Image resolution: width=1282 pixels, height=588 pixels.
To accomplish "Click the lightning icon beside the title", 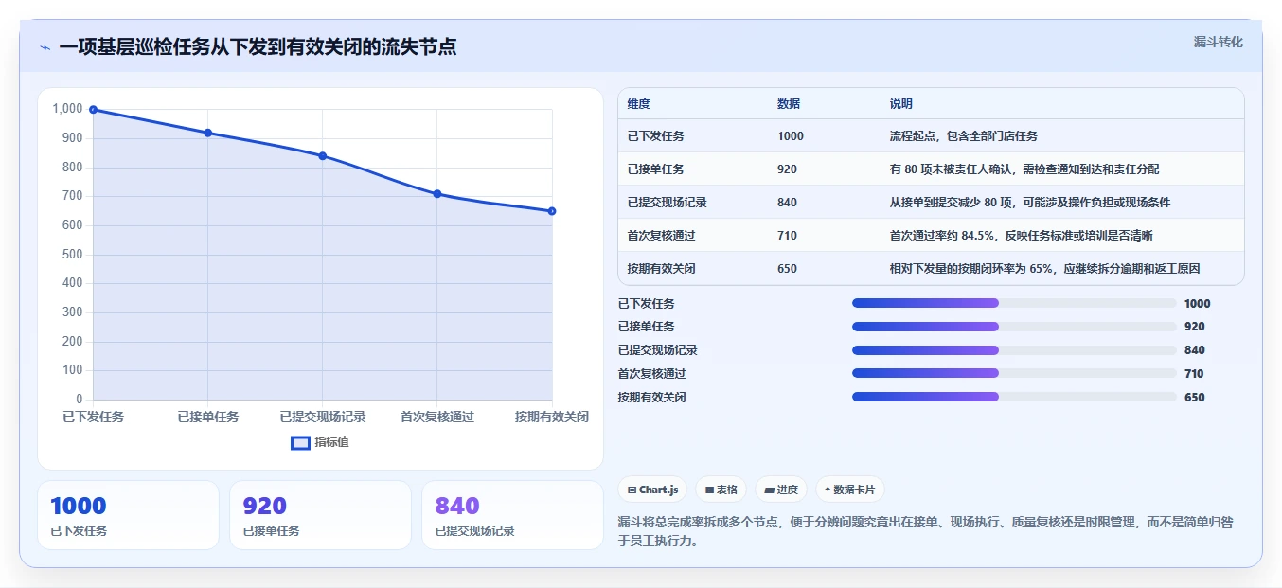I will tap(45, 47).
